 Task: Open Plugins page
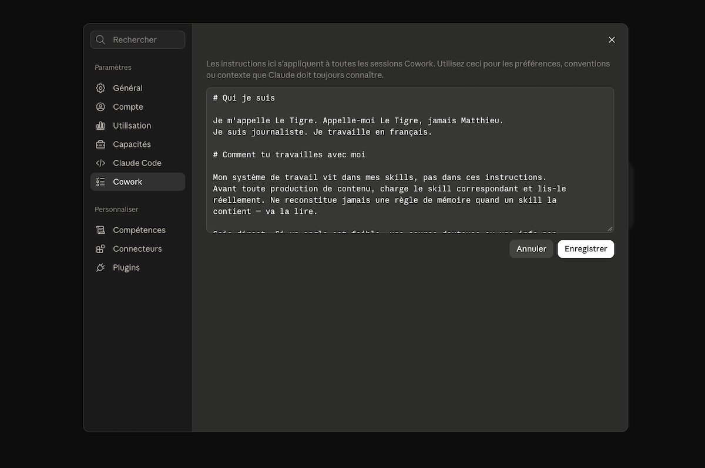click(137, 268)
